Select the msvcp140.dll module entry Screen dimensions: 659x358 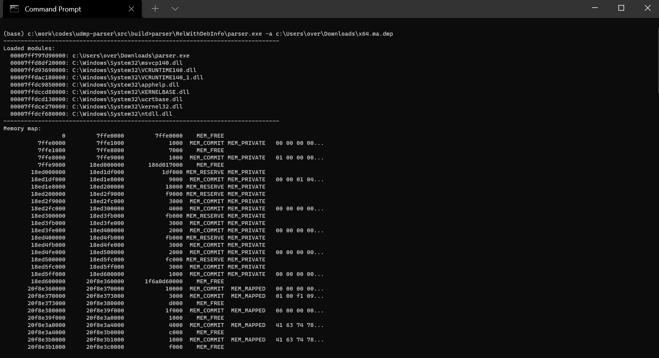(126, 63)
